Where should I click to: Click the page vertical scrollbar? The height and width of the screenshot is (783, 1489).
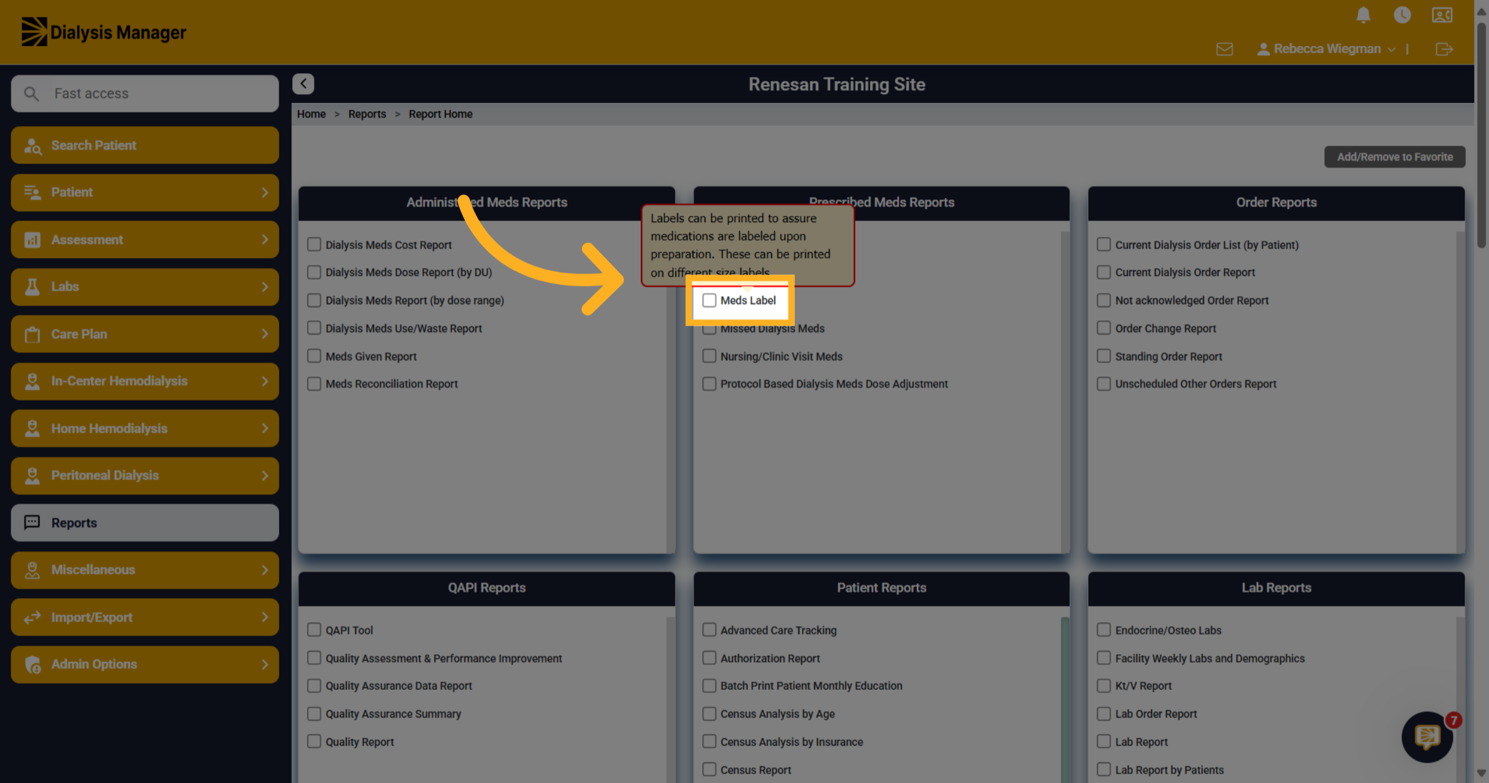[x=1482, y=135]
